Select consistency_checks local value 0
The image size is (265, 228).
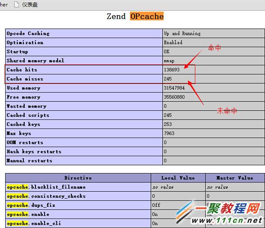coord(153,196)
